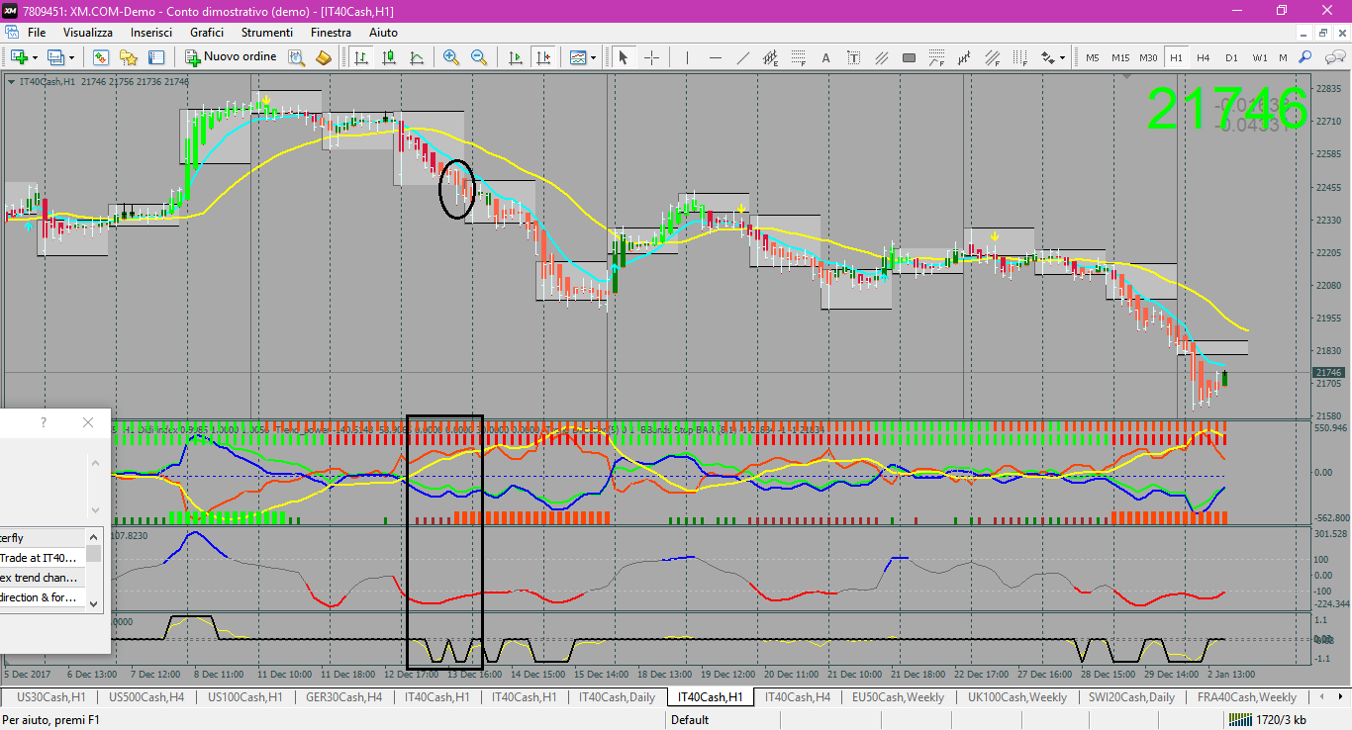Screen dimensions: 1352x730
Task: Open the Strumenti menu
Action: 267,33
